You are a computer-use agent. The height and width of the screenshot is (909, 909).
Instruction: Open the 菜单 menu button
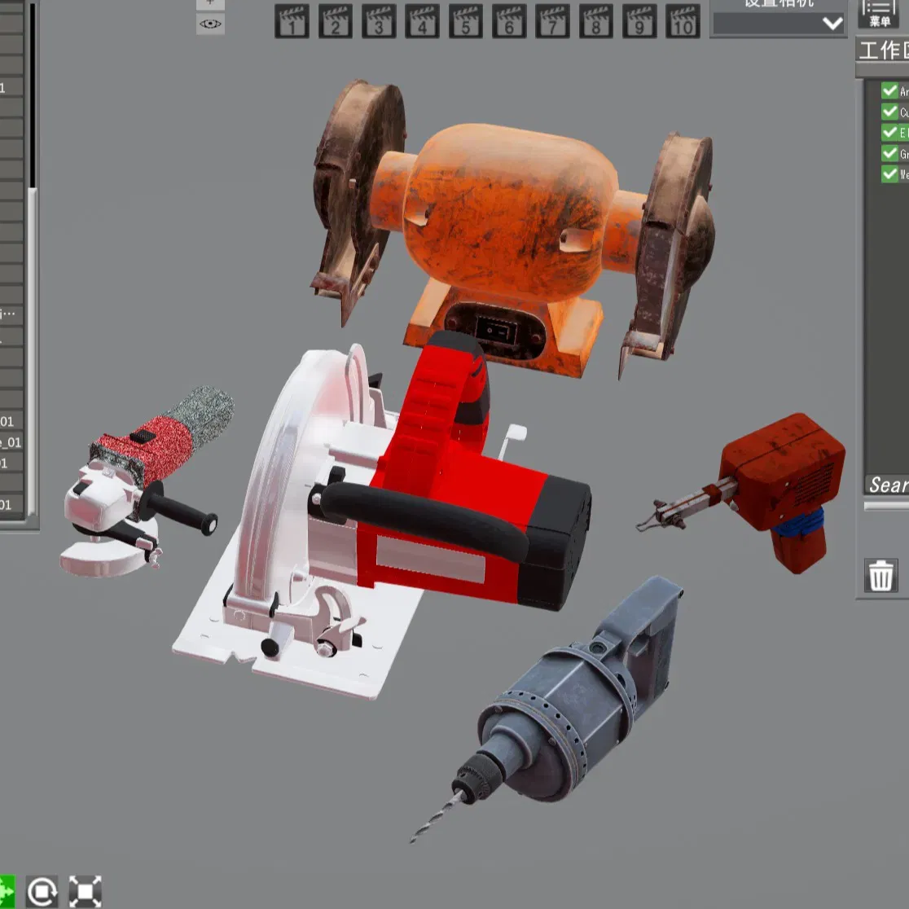point(880,14)
